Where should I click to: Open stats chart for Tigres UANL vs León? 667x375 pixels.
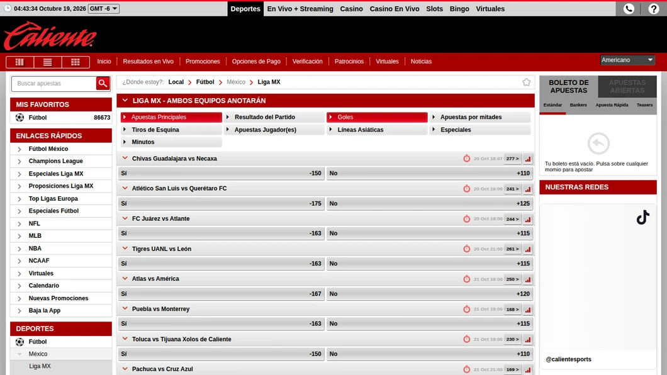(x=527, y=249)
